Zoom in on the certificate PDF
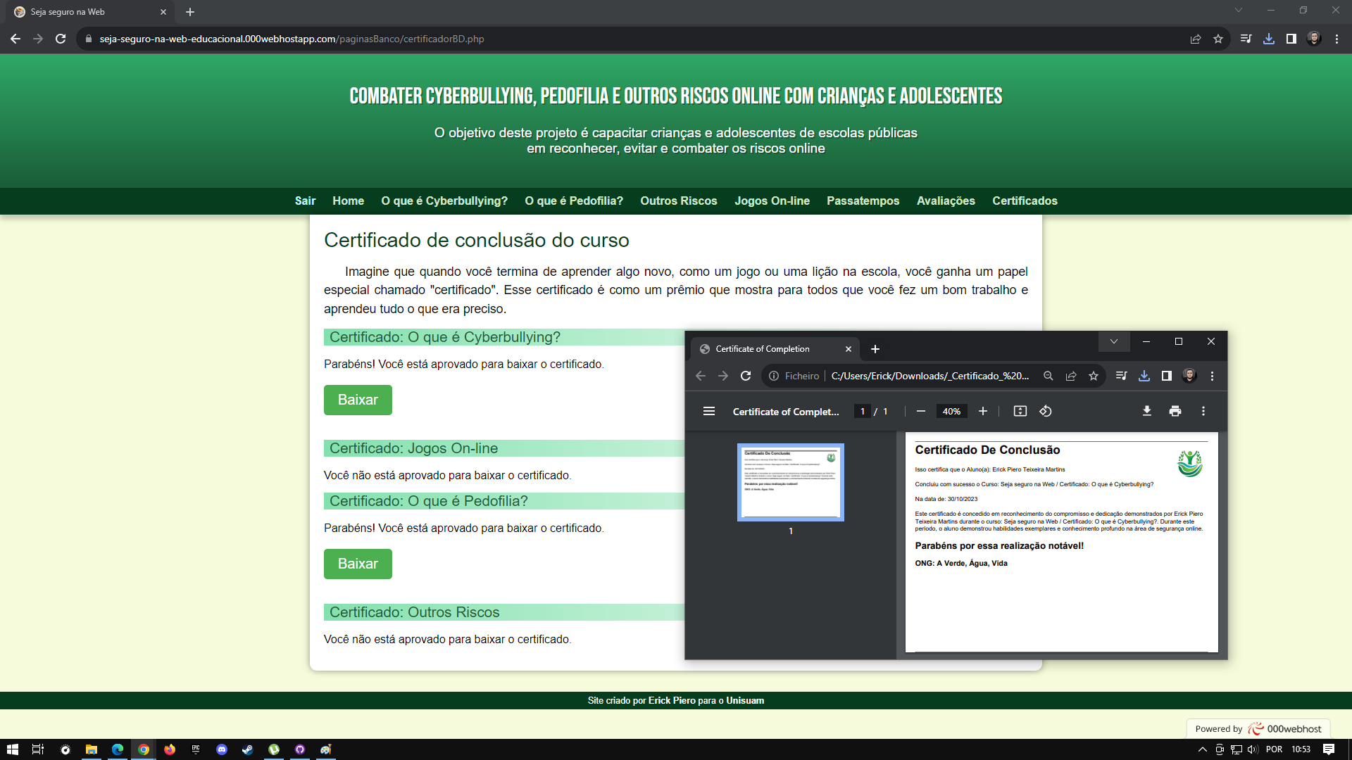The width and height of the screenshot is (1352, 760). click(983, 411)
